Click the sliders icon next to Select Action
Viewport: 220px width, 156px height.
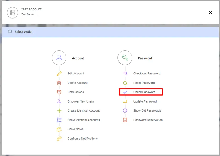pos(10,31)
